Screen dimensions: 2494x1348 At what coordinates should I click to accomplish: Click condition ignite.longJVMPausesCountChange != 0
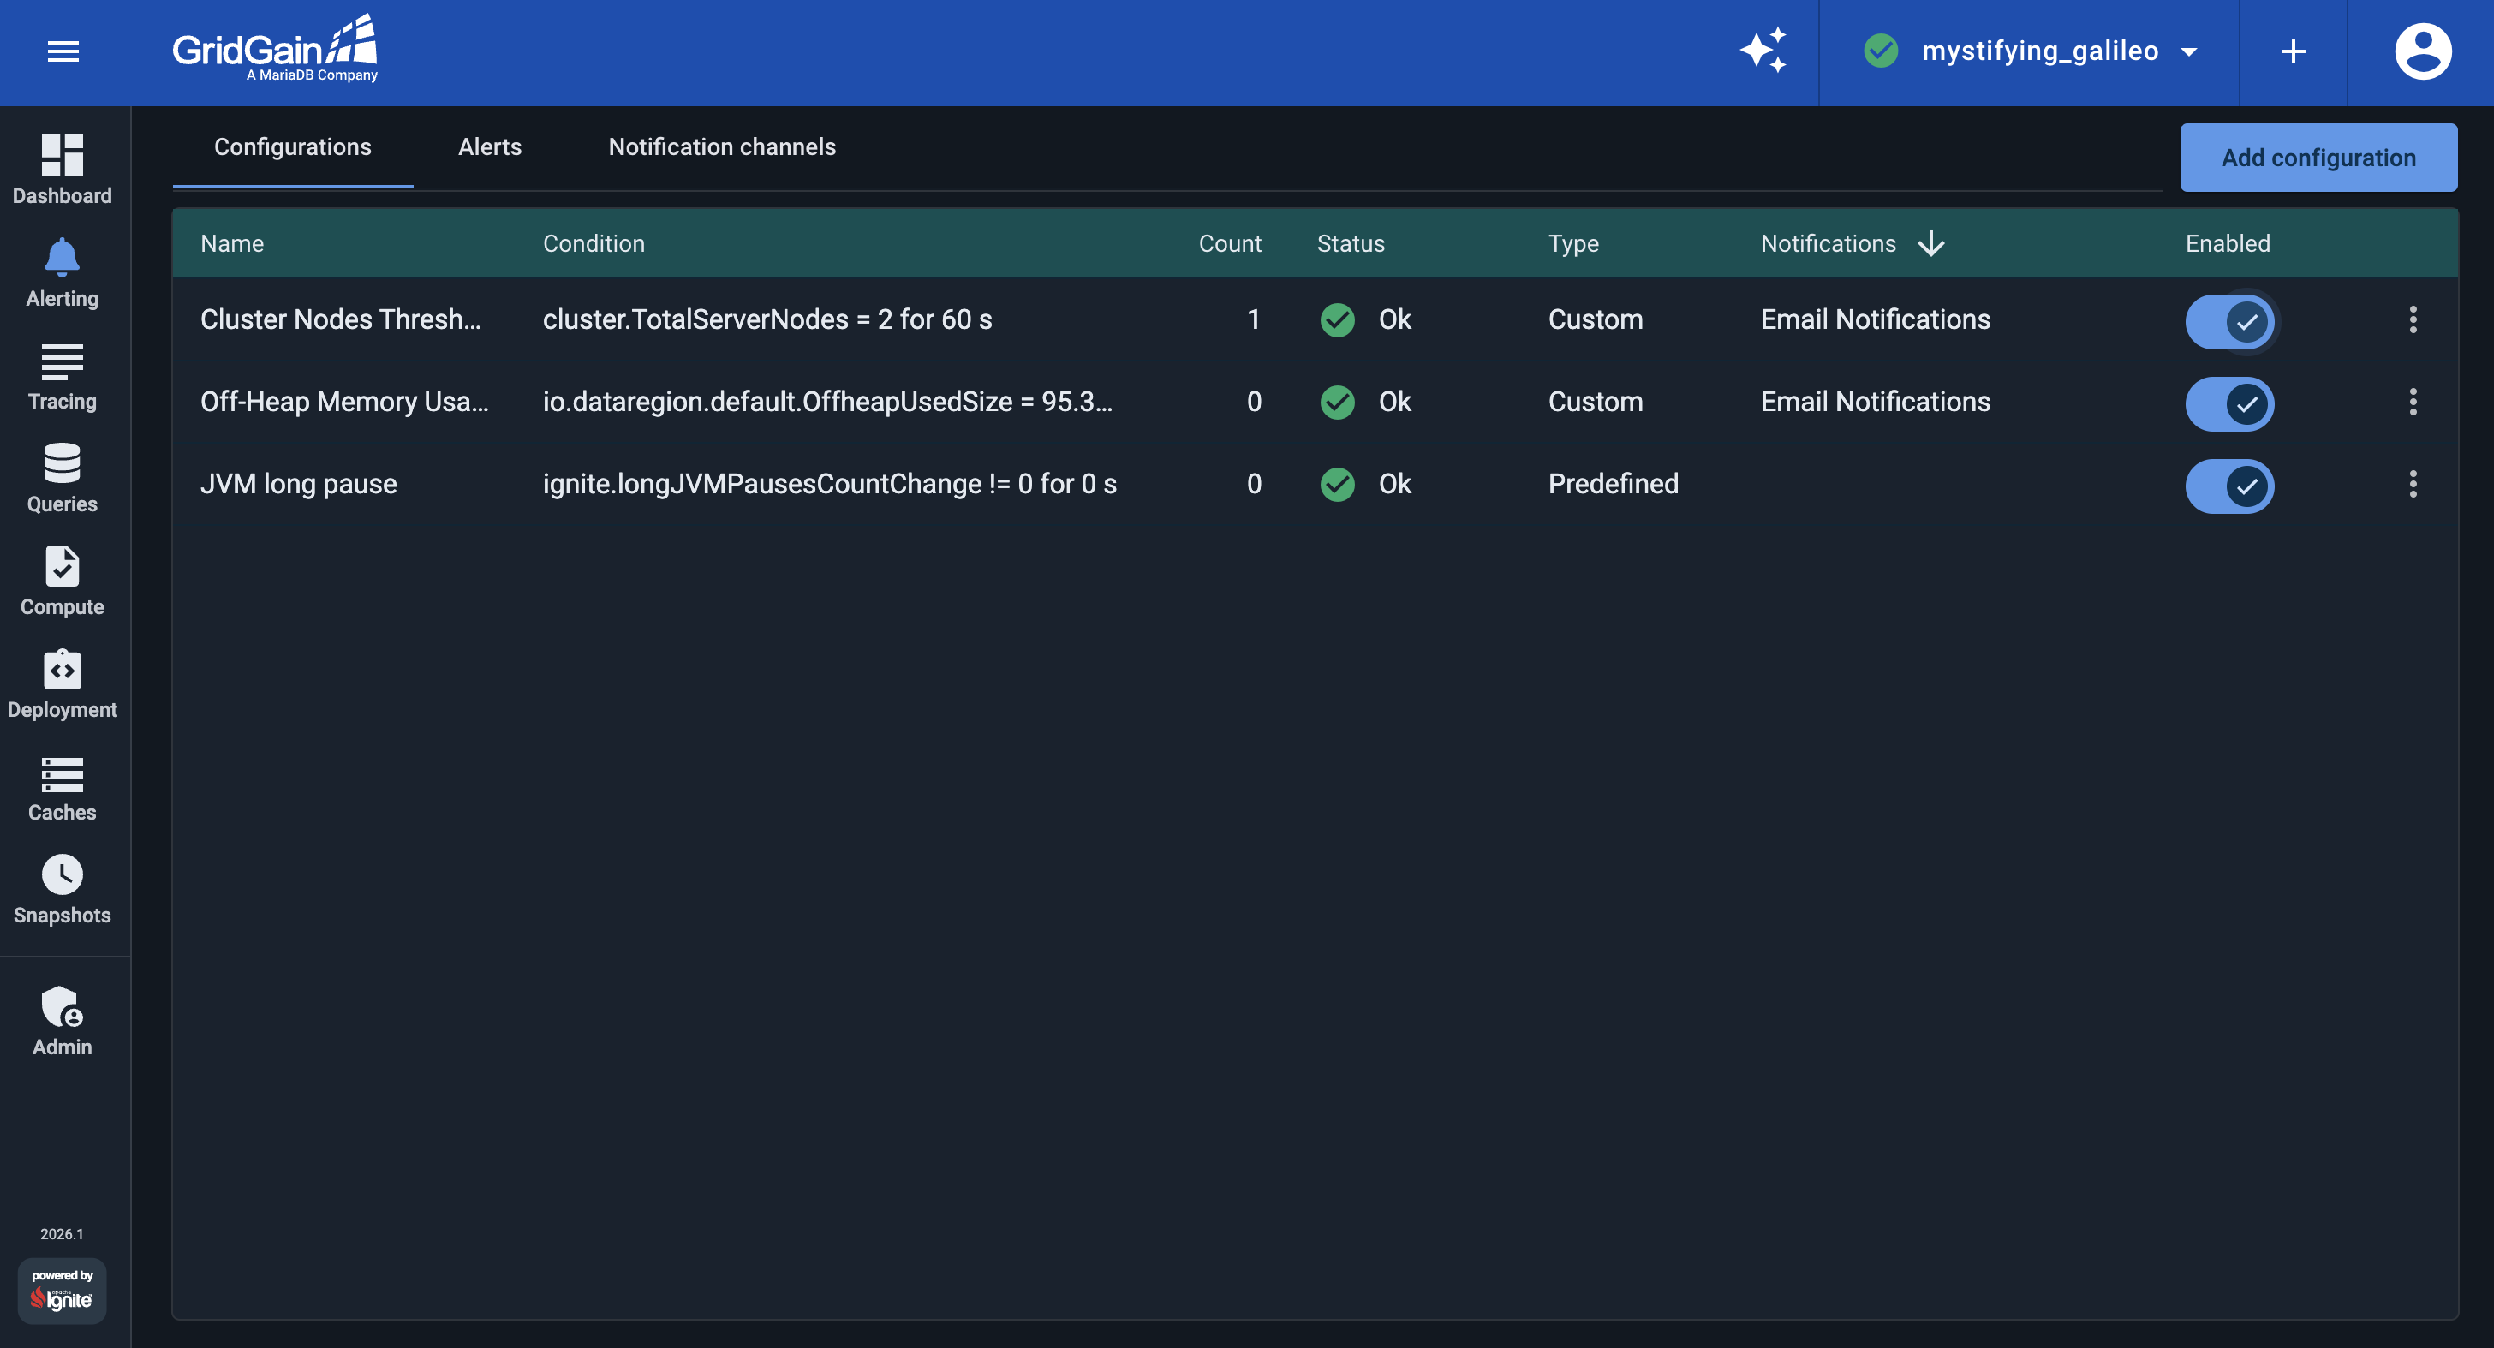[830, 484]
